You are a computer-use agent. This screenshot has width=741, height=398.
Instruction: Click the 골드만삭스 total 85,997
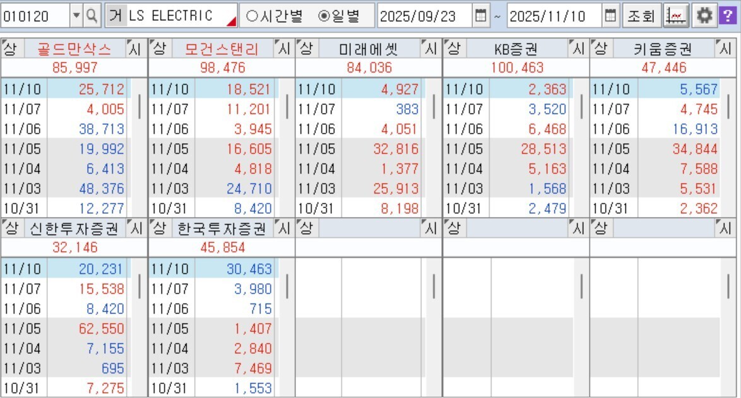click(x=74, y=67)
